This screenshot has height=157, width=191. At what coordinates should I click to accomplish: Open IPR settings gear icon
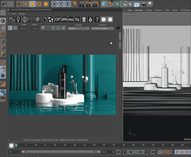(118, 28)
